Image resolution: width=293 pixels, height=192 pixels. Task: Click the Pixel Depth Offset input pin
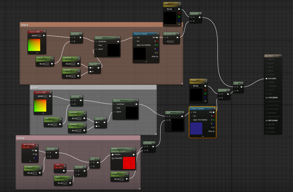coord(266,120)
